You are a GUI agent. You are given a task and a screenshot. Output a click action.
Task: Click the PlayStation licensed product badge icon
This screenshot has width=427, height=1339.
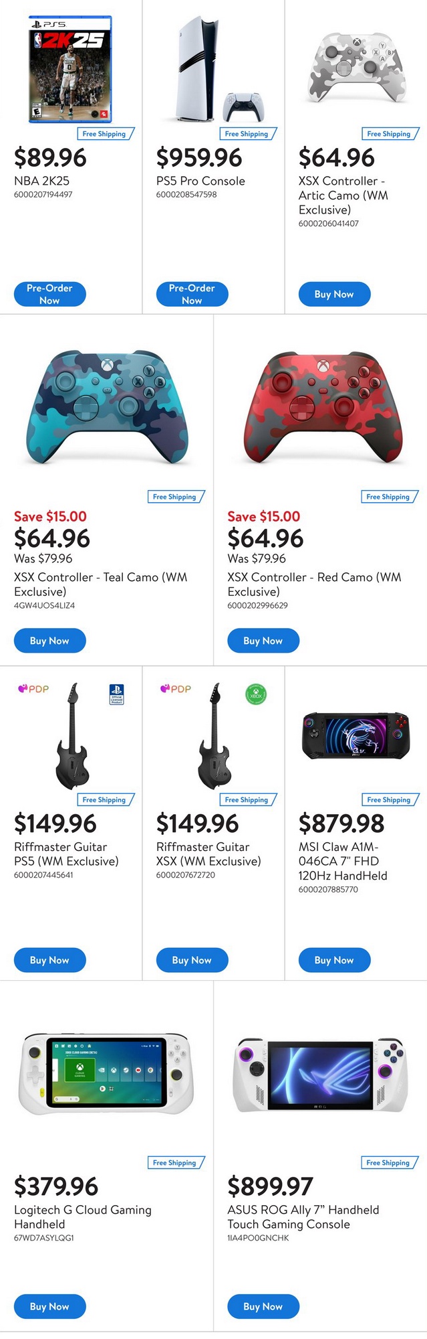click(116, 694)
